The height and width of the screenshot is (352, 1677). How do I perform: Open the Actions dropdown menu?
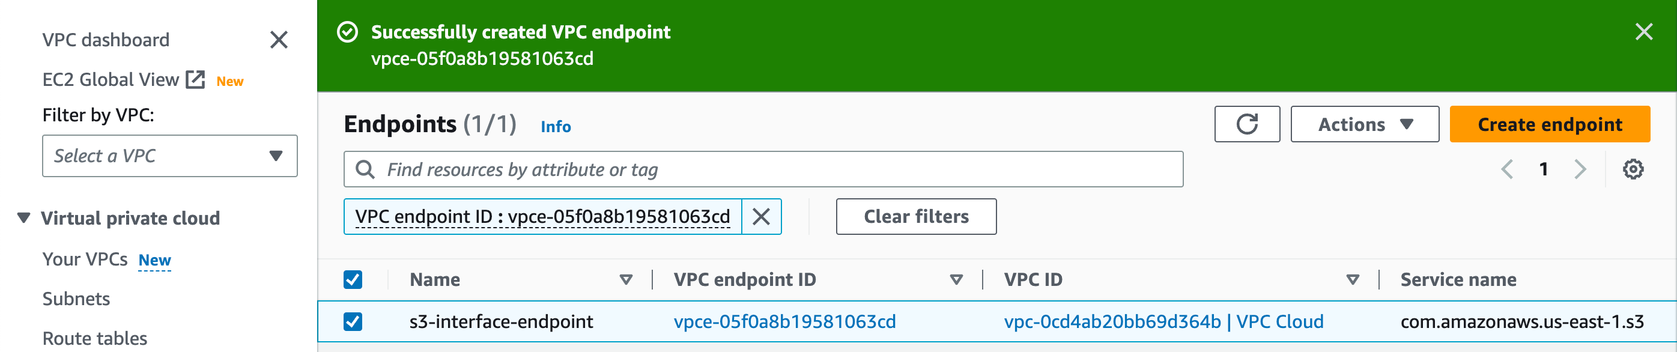pos(1364,124)
